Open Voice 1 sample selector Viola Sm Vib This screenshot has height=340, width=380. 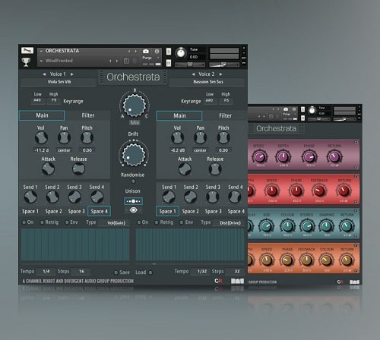[59, 82]
